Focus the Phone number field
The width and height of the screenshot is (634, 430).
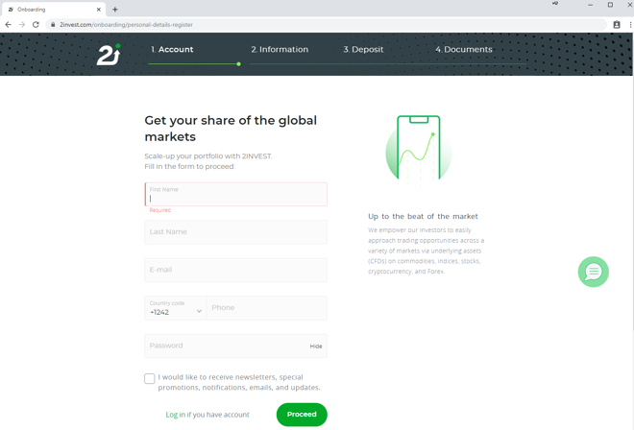[266, 308]
